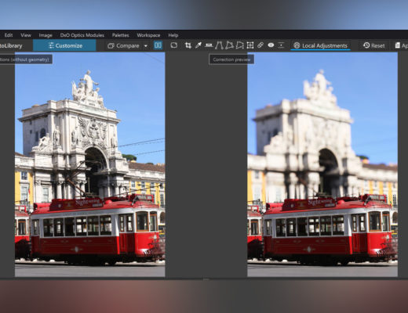The image size is (408, 313).
Task: Select the force parallels perspective tool
Action: (219, 45)
